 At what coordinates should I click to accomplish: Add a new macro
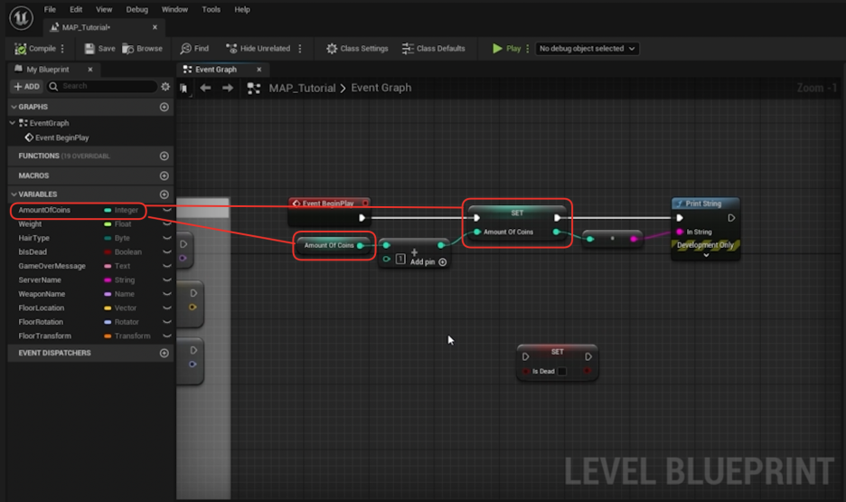click(164, 176)
